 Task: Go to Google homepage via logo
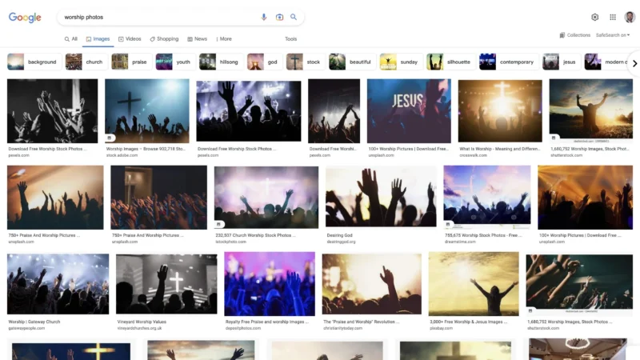[25, 17]
